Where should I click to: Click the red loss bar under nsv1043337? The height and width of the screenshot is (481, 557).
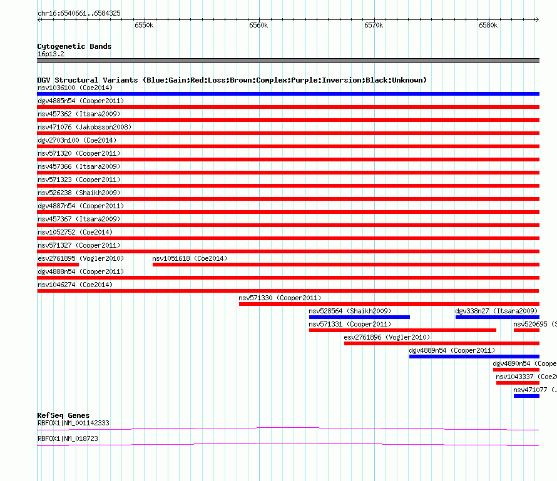pos(518,383)
